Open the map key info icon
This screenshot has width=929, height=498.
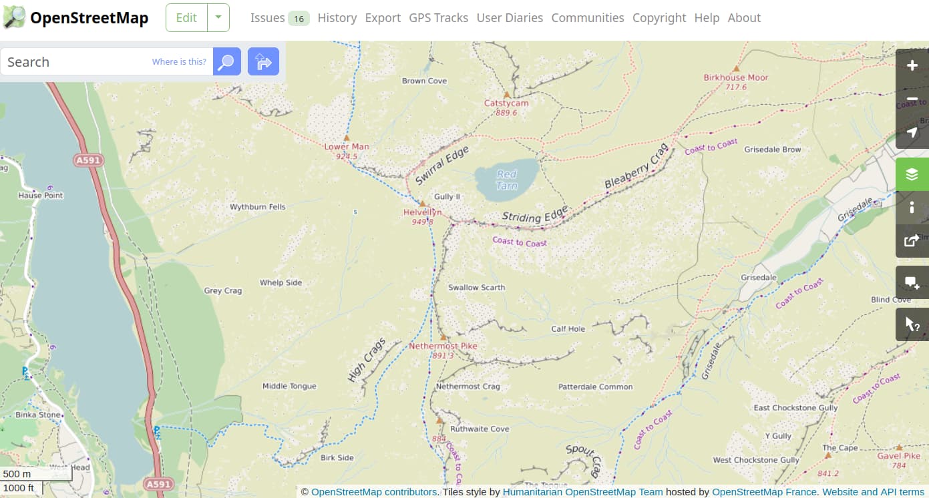912,208
